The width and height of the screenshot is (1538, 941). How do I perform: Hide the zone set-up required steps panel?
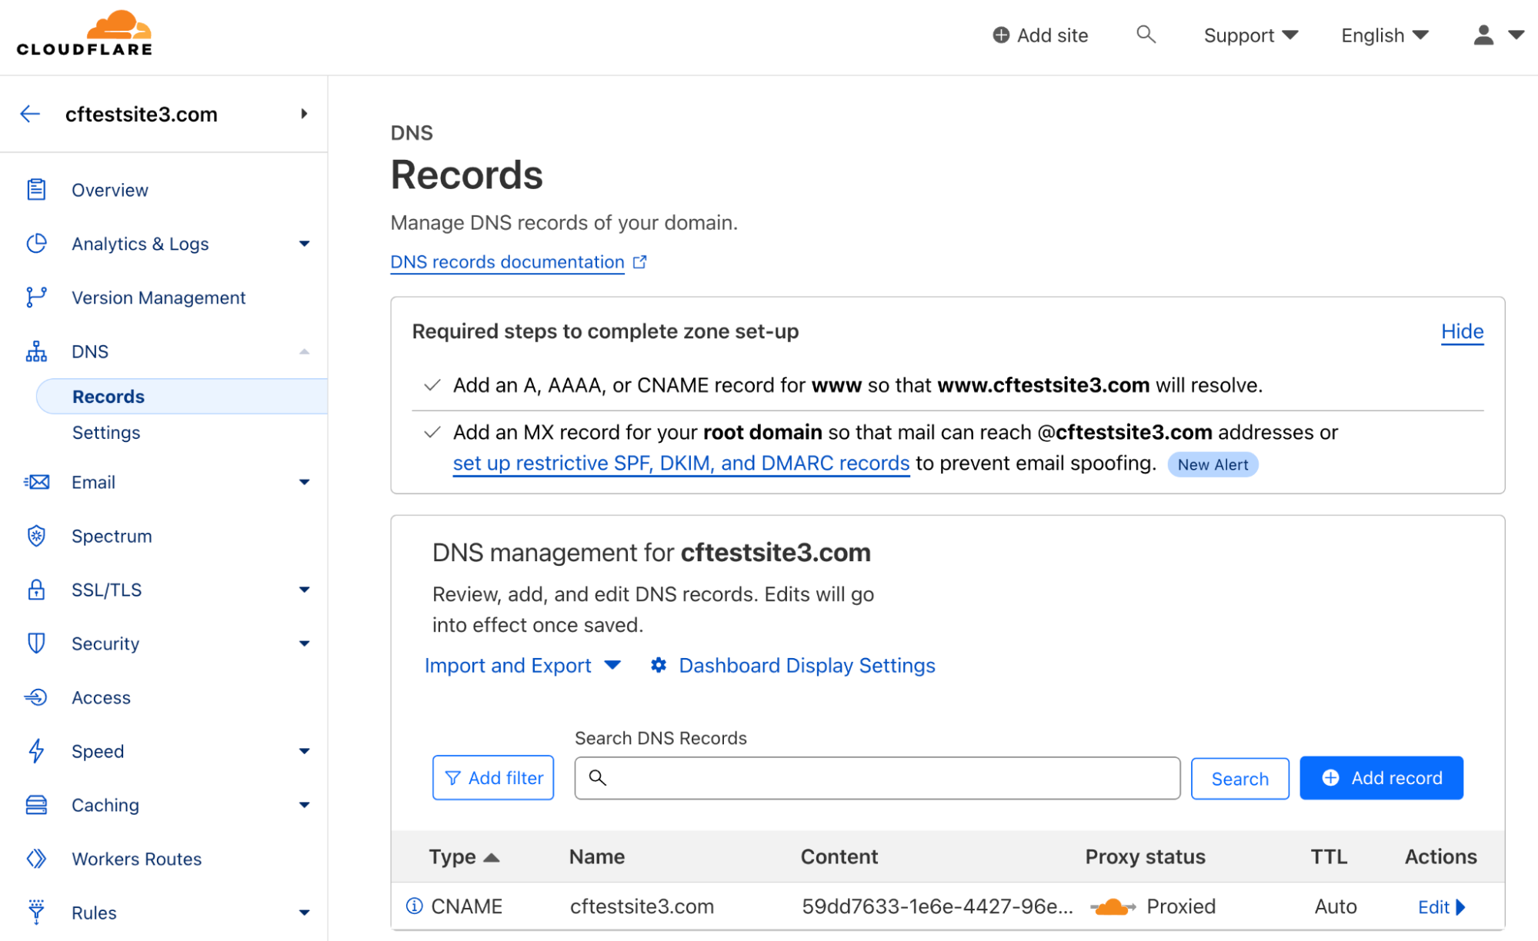coord(1462,331)
